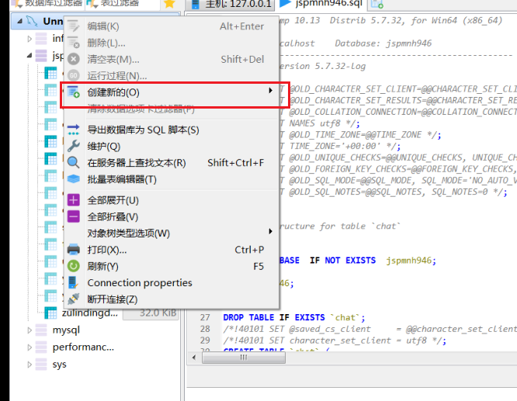Select 全部折叠(V) to collapse all

click(172, 217)
